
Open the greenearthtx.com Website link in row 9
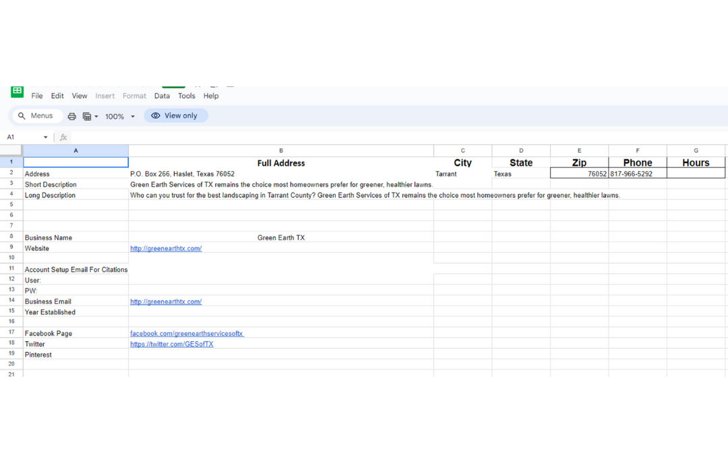tap(166, 248)
